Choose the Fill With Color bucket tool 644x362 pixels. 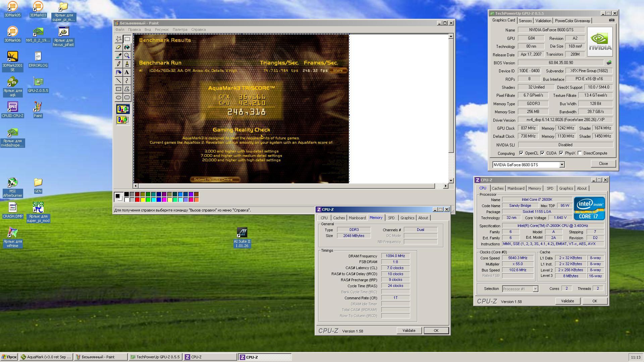127,47
